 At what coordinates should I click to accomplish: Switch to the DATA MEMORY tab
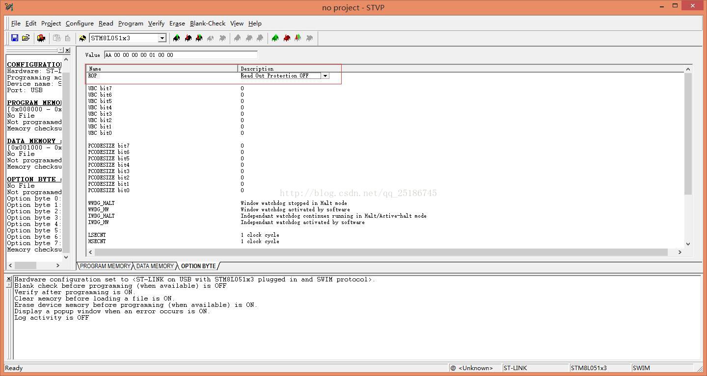(155, 266)
